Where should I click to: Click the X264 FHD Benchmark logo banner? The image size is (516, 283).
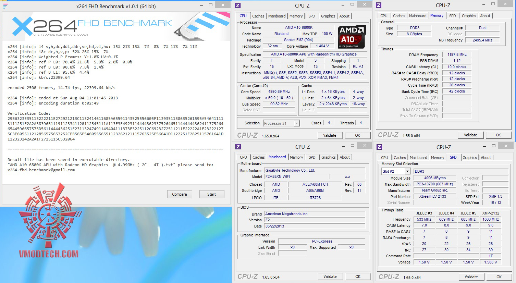[116, 27]
